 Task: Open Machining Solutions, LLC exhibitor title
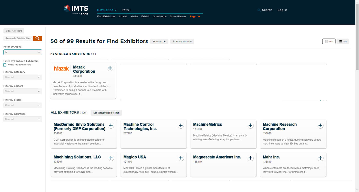(77, 157)
